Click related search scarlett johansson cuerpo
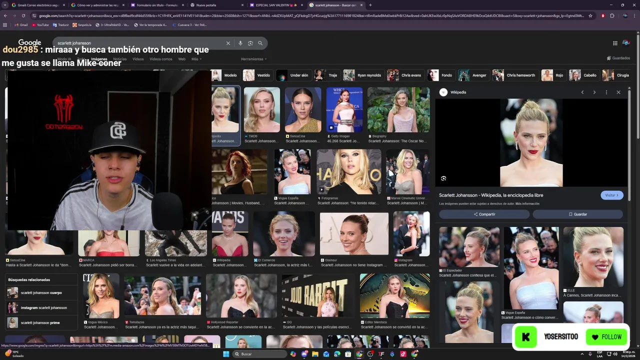The image size is (640, 360). tap(41, 292)
